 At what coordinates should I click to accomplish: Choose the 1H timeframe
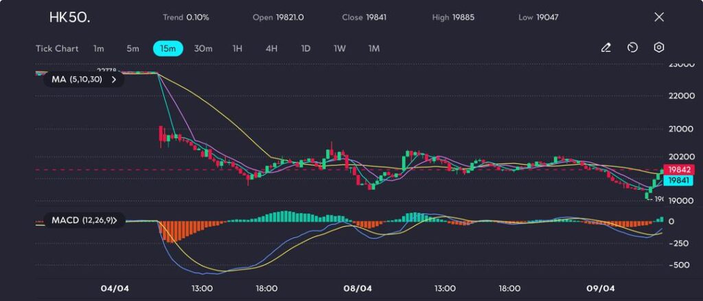tap(238, 49)
